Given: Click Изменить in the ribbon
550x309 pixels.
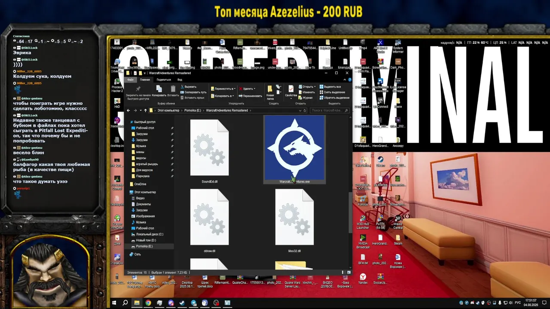Looking at the screenshot, I should click(307, 92).
